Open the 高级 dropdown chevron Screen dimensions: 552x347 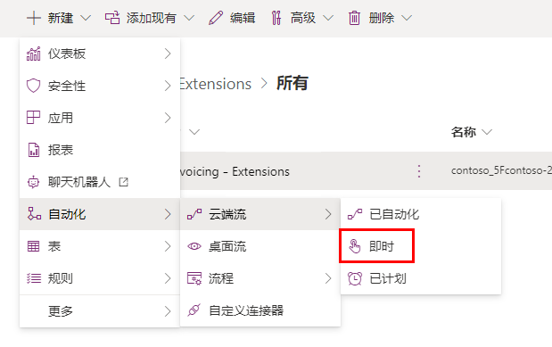coord(328,18)
